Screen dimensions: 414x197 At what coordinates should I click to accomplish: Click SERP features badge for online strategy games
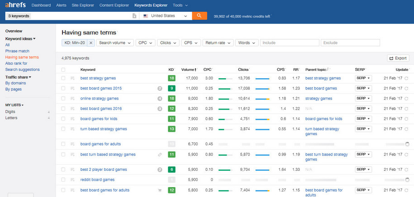pyautogui.click(x=159, y=98)
